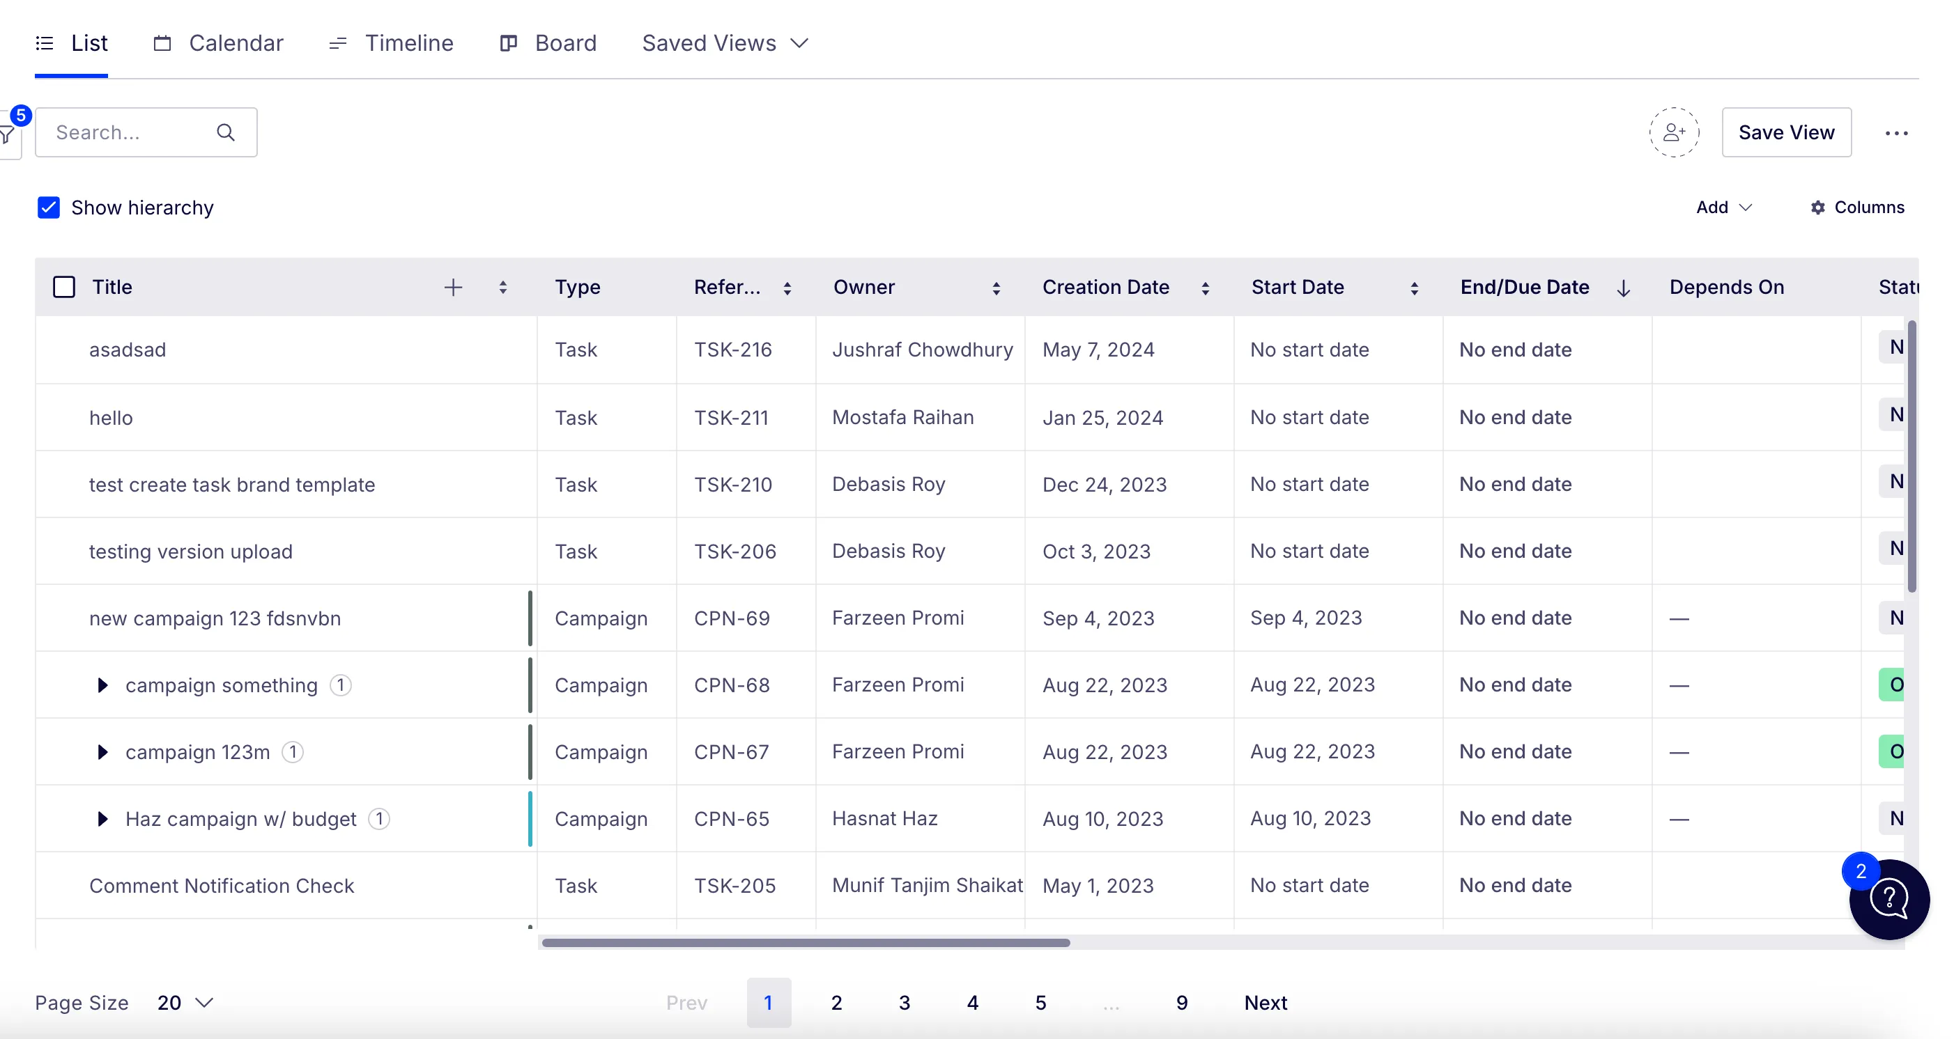Screen dimensions: 1954x1039
Task: Go to page 3
Action: click(905, 1003)
